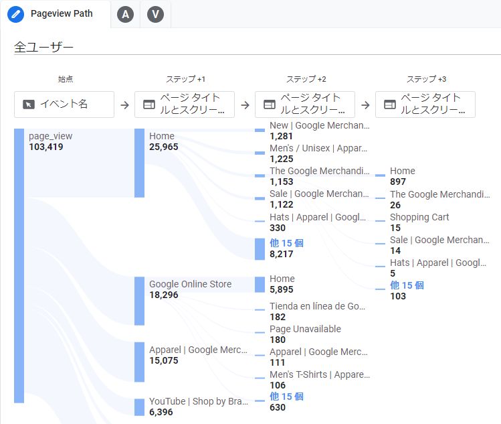Click the pencil edit icon on Pageview Path tab

tap(15, 14)
